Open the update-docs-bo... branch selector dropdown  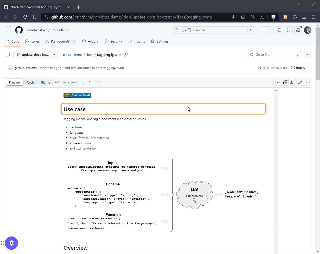36,55
